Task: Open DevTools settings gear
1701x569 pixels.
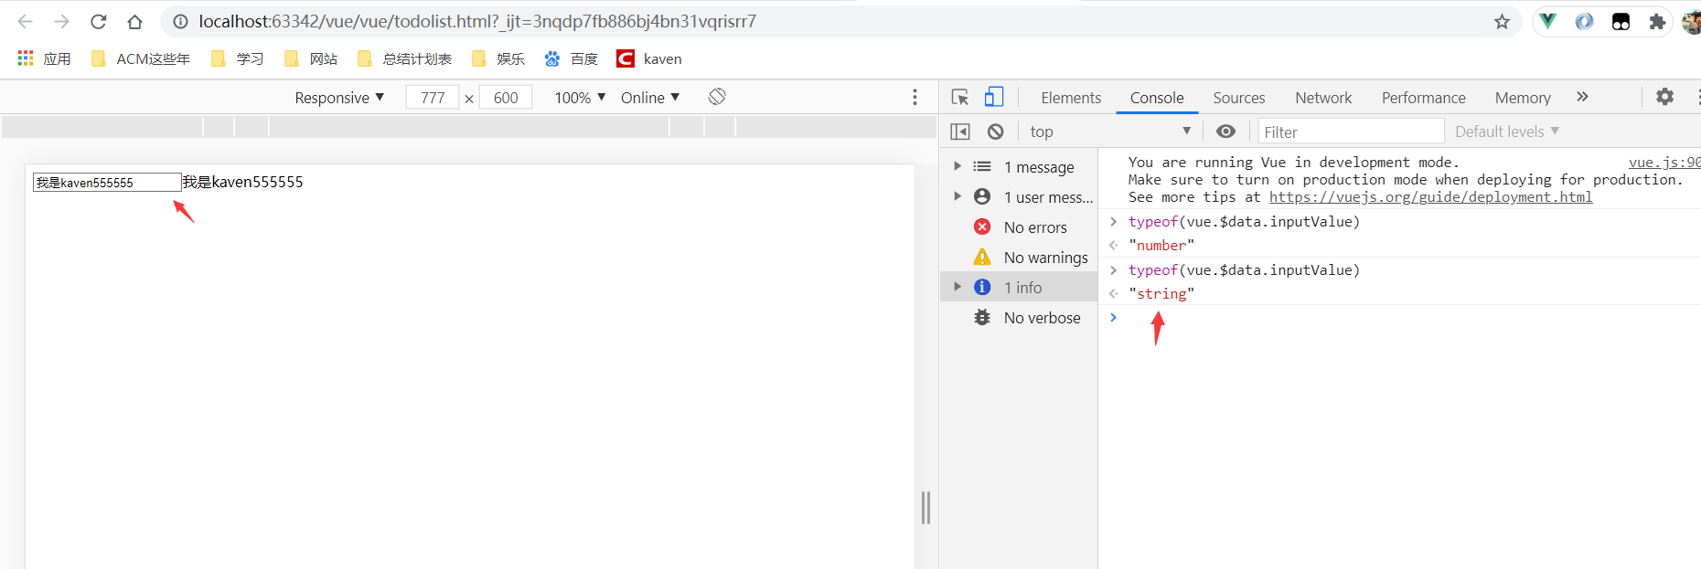Action: 1665,97
